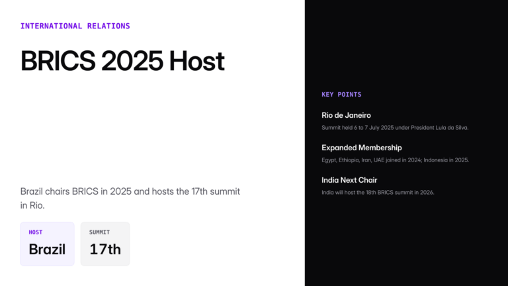
Task: Click the word Brazil in the host card
Action: coord(47,250)
